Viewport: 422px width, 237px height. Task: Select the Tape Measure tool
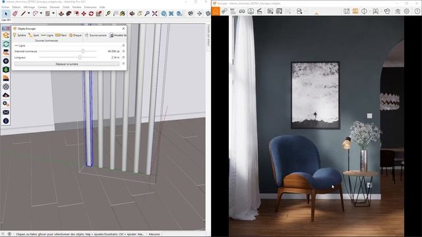108,13
